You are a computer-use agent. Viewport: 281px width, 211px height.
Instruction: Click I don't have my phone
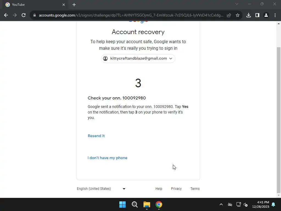coord(108,158)
